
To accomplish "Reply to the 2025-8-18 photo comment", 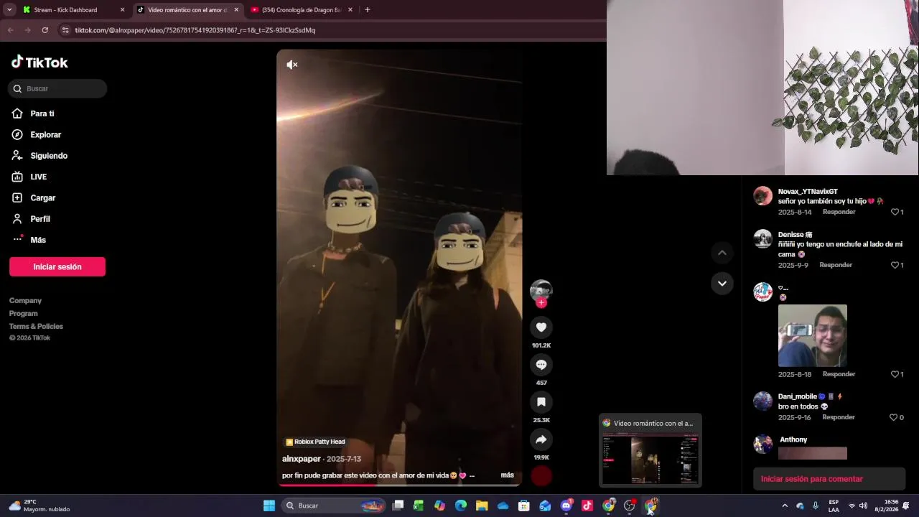I will click(x=839, y=374).
